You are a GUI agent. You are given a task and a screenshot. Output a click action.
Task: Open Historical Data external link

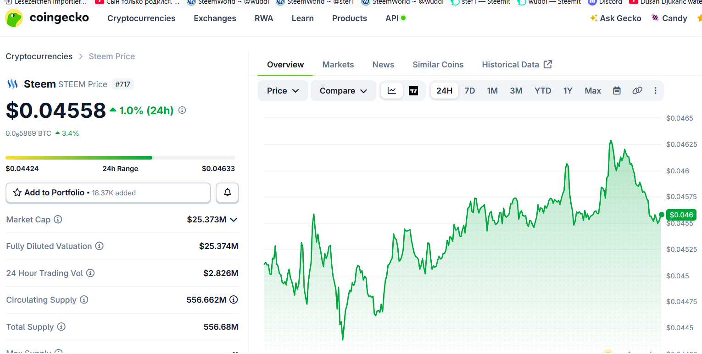click(x=517, y=65)
